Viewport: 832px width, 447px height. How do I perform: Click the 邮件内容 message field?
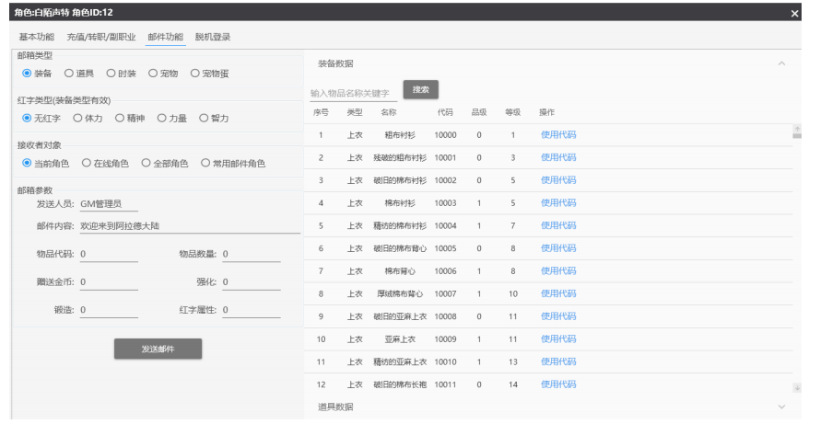pos(190,226)
